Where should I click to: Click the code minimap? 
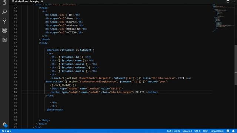point(223,18)
